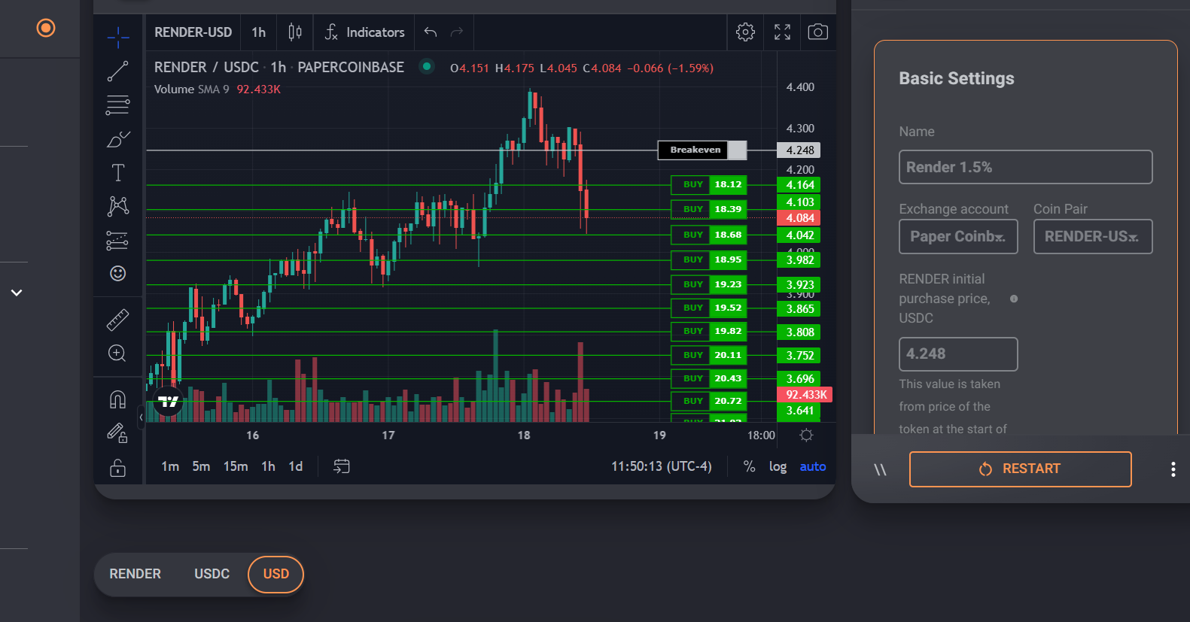Select the brush drawing tool
Image resolution: width=1190 pixels, height=622 pixels.
(118, 139)
